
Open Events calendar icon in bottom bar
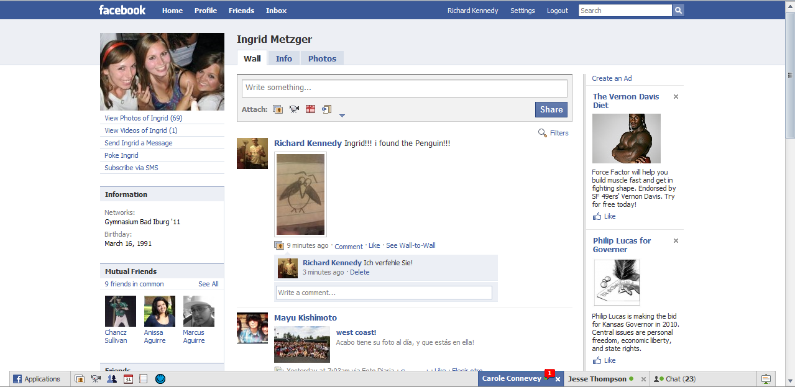click(128, 379)
